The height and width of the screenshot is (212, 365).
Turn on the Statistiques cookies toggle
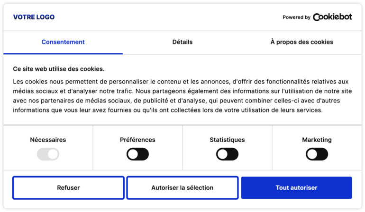click(x=227, y=154)
